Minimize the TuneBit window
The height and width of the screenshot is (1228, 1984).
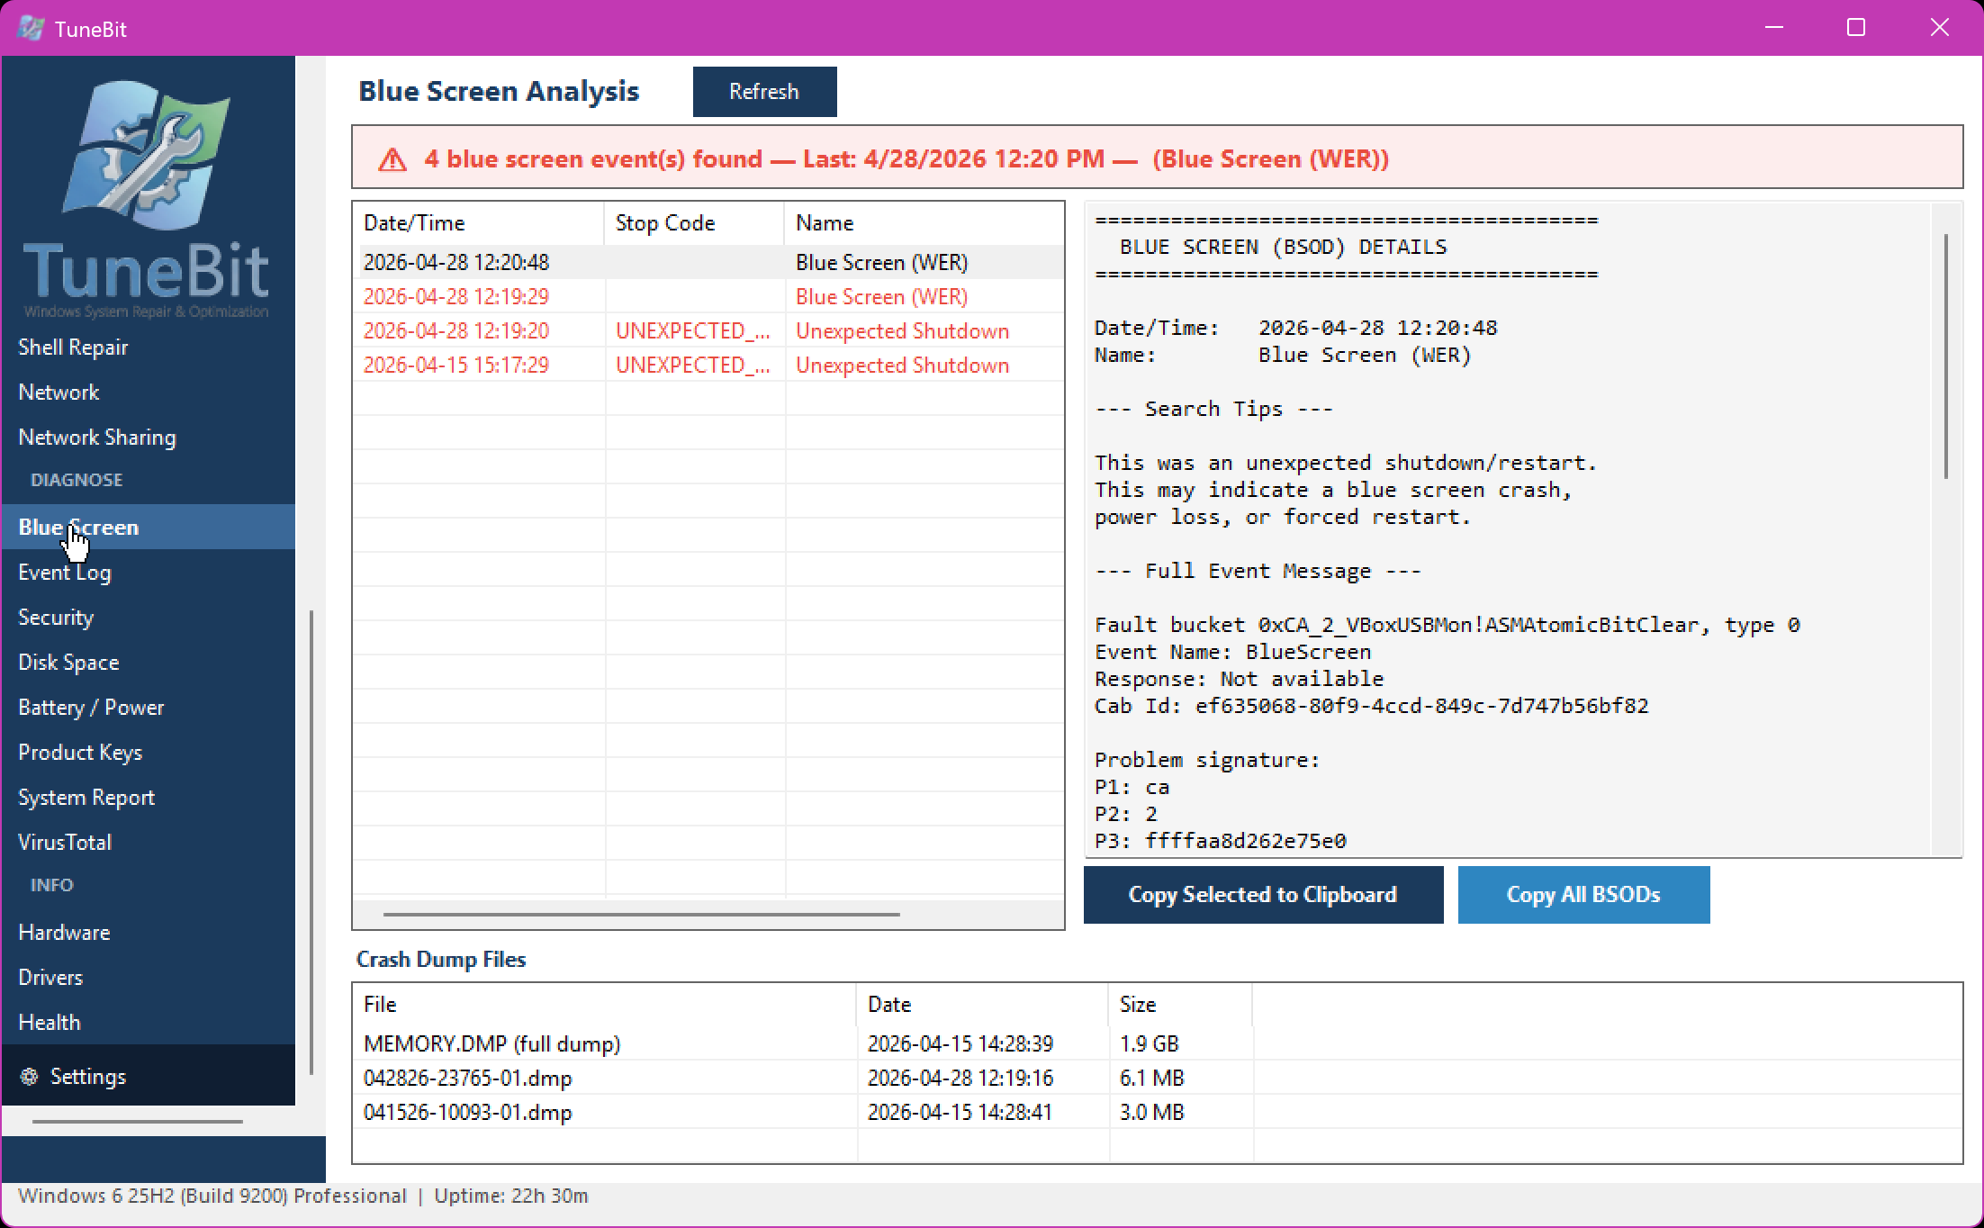point(1774,28)
